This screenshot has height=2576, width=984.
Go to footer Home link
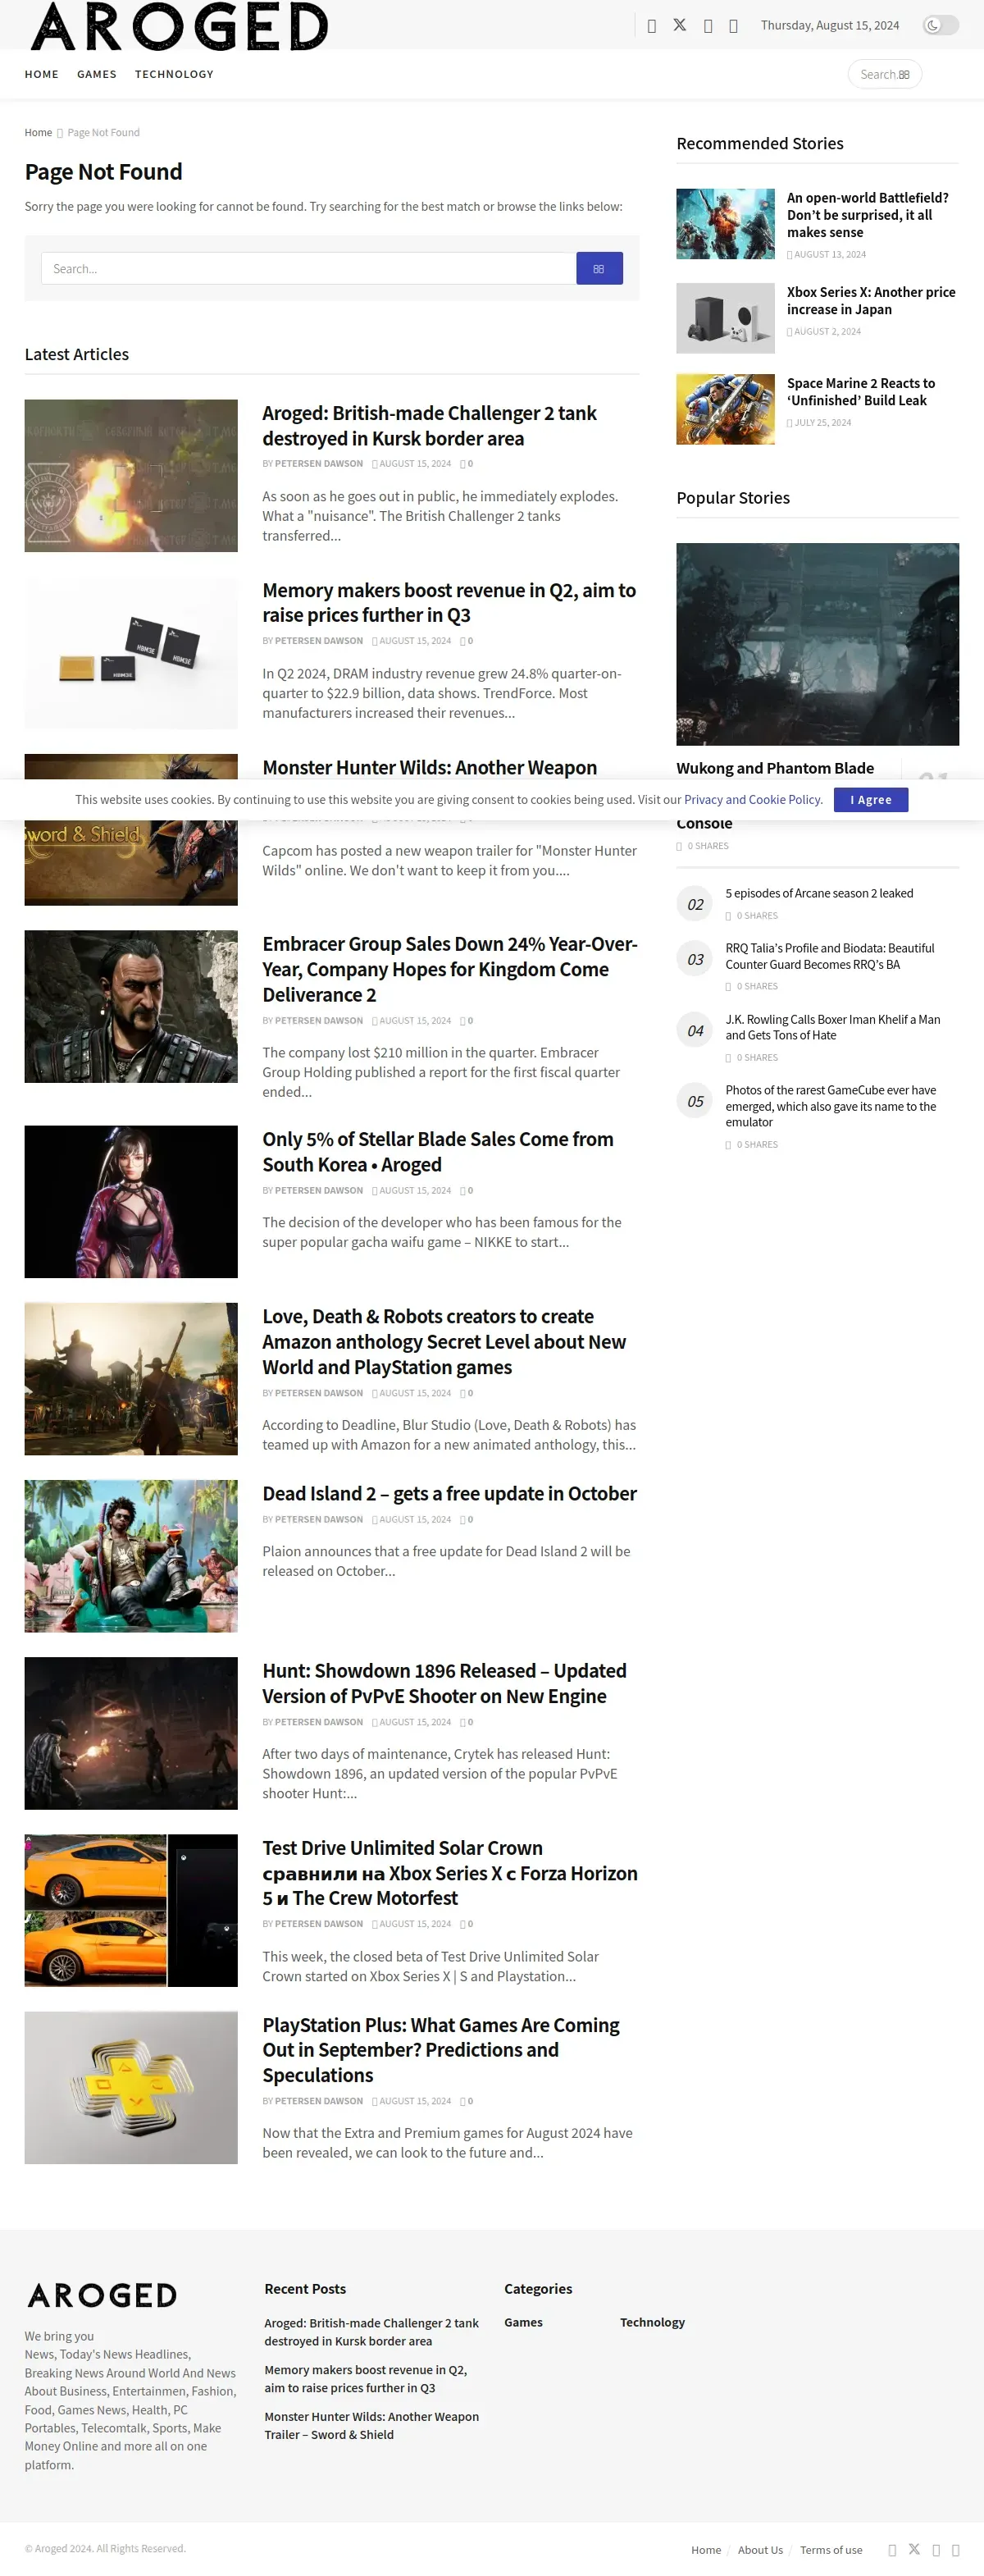[706, 2550]
